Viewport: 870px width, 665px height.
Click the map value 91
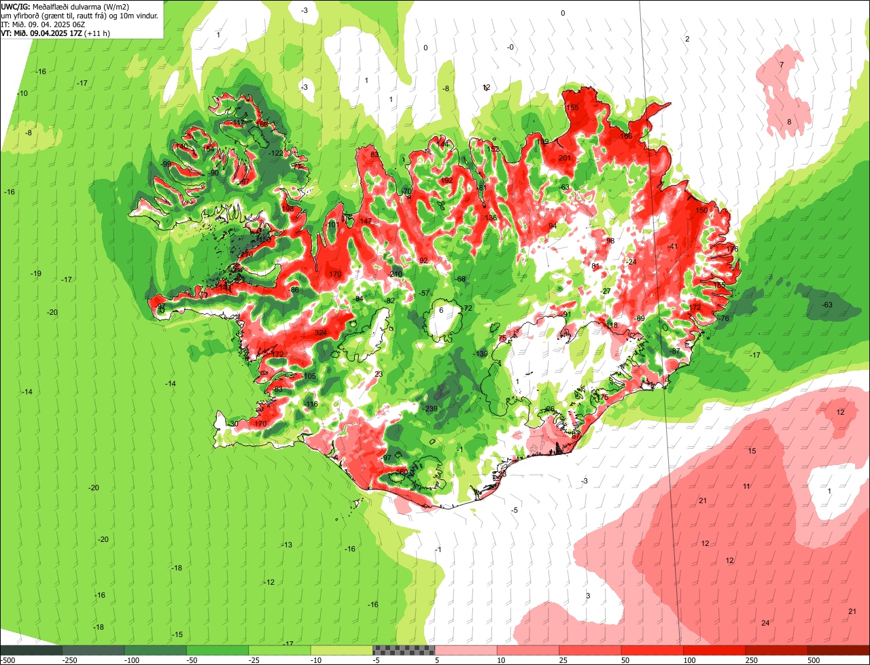568,313
